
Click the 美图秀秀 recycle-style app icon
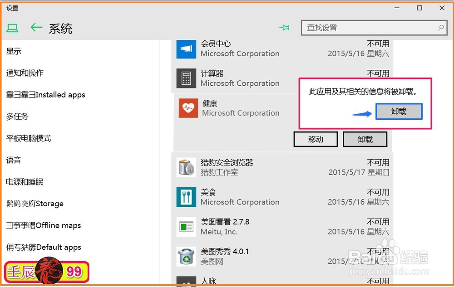click(x=187, y=256)
